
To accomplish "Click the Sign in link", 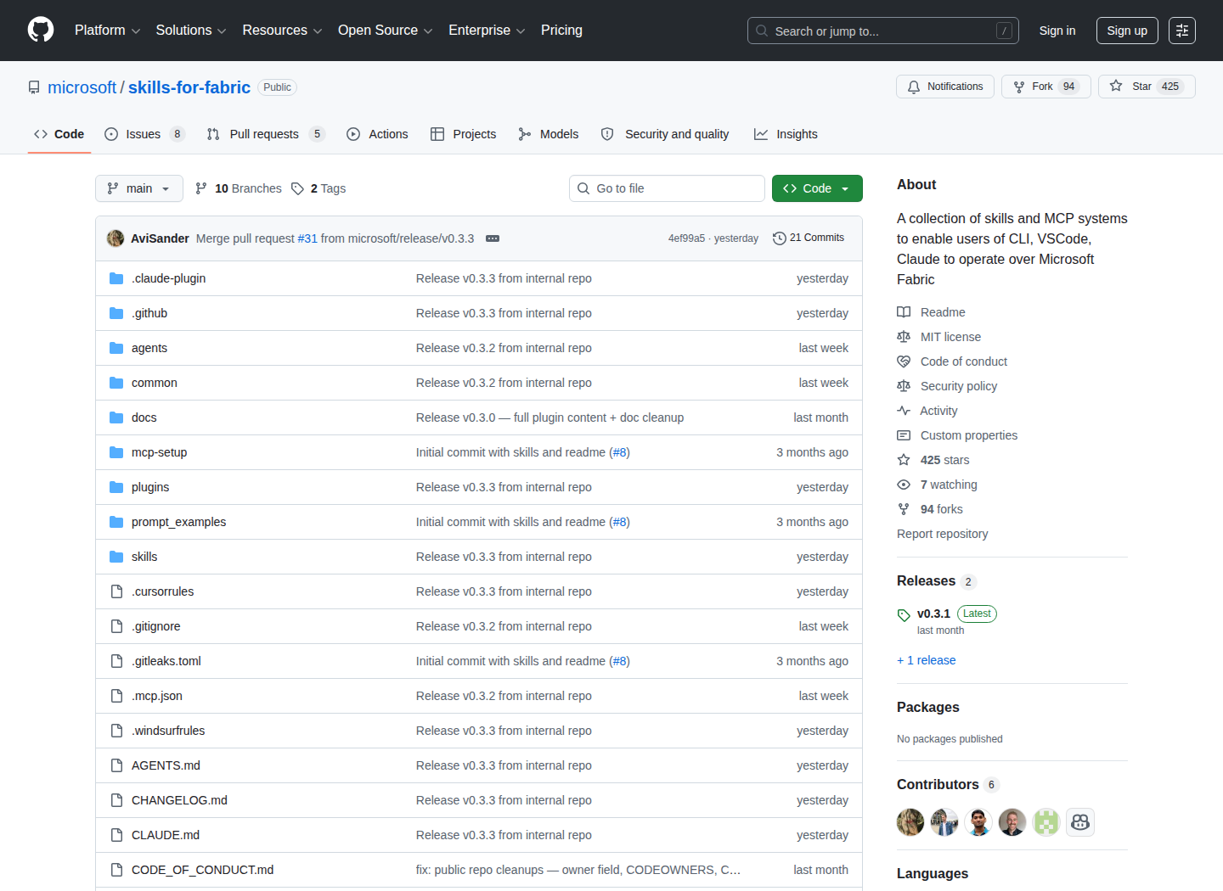I will (x=1057, y=31).
